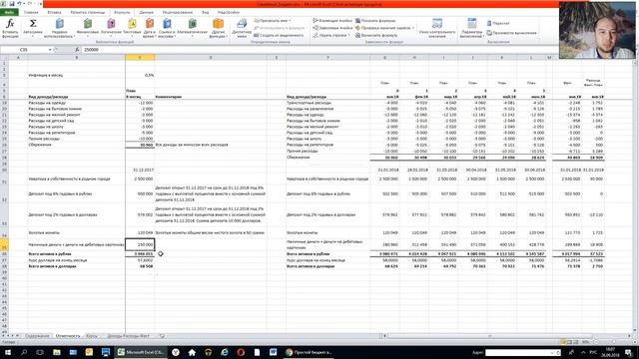This screenshot has height=359, width=639.
Task: Open the Chrome window on taskbar
Action: [x=309, y=352]
